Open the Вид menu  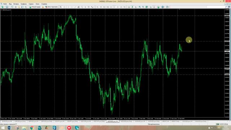click(10, 4)
